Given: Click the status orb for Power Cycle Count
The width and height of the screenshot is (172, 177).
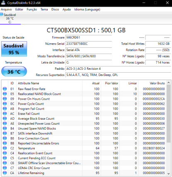Looking at the screenshot, I should click(5, 103).
